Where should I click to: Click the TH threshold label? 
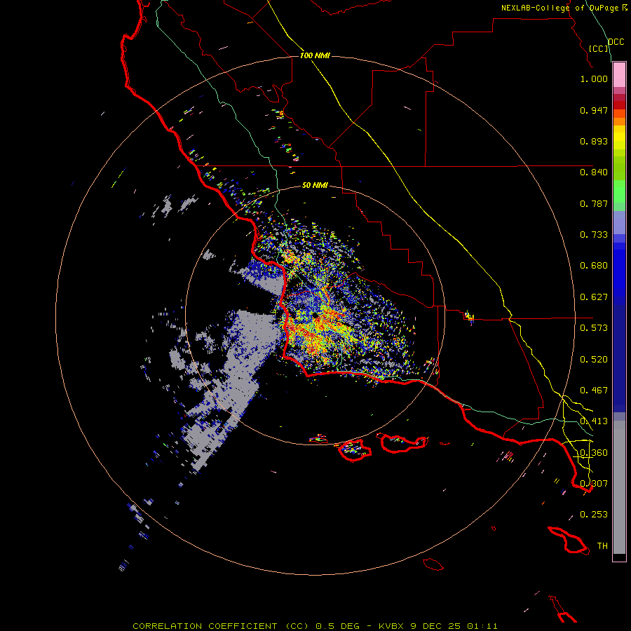pyautogui.click(x=602, y=546)
